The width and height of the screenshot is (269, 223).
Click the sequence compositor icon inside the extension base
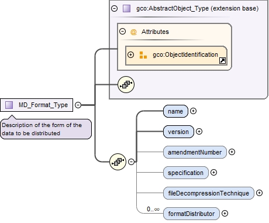126,84
